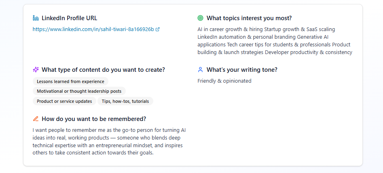Select 'Motivational or thought leadership posts' tag
Screen dimensions: 383x173
(x=79, y=91)
